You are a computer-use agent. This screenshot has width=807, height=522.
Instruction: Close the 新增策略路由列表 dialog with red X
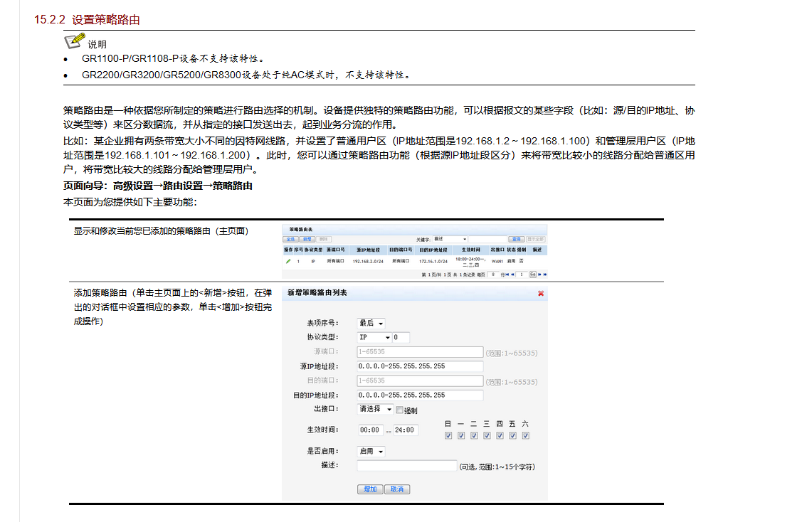(x=541, y=293)
